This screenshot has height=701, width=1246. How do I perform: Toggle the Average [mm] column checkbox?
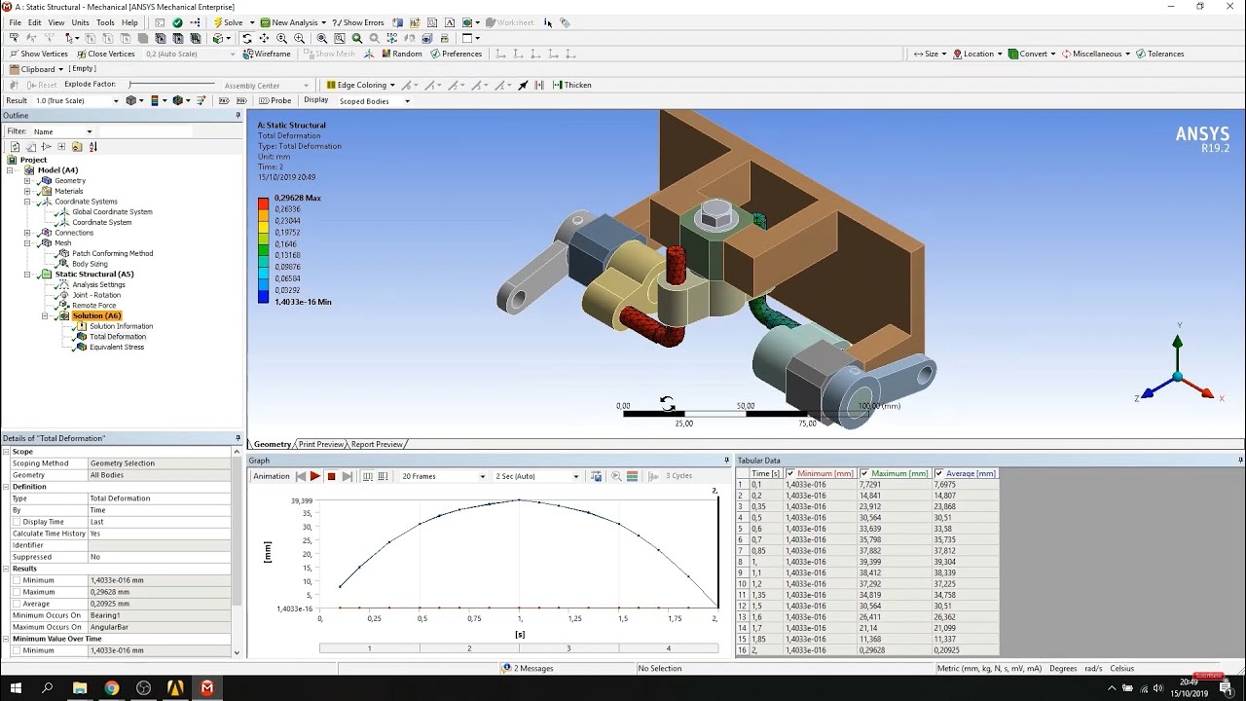[939, 474]
